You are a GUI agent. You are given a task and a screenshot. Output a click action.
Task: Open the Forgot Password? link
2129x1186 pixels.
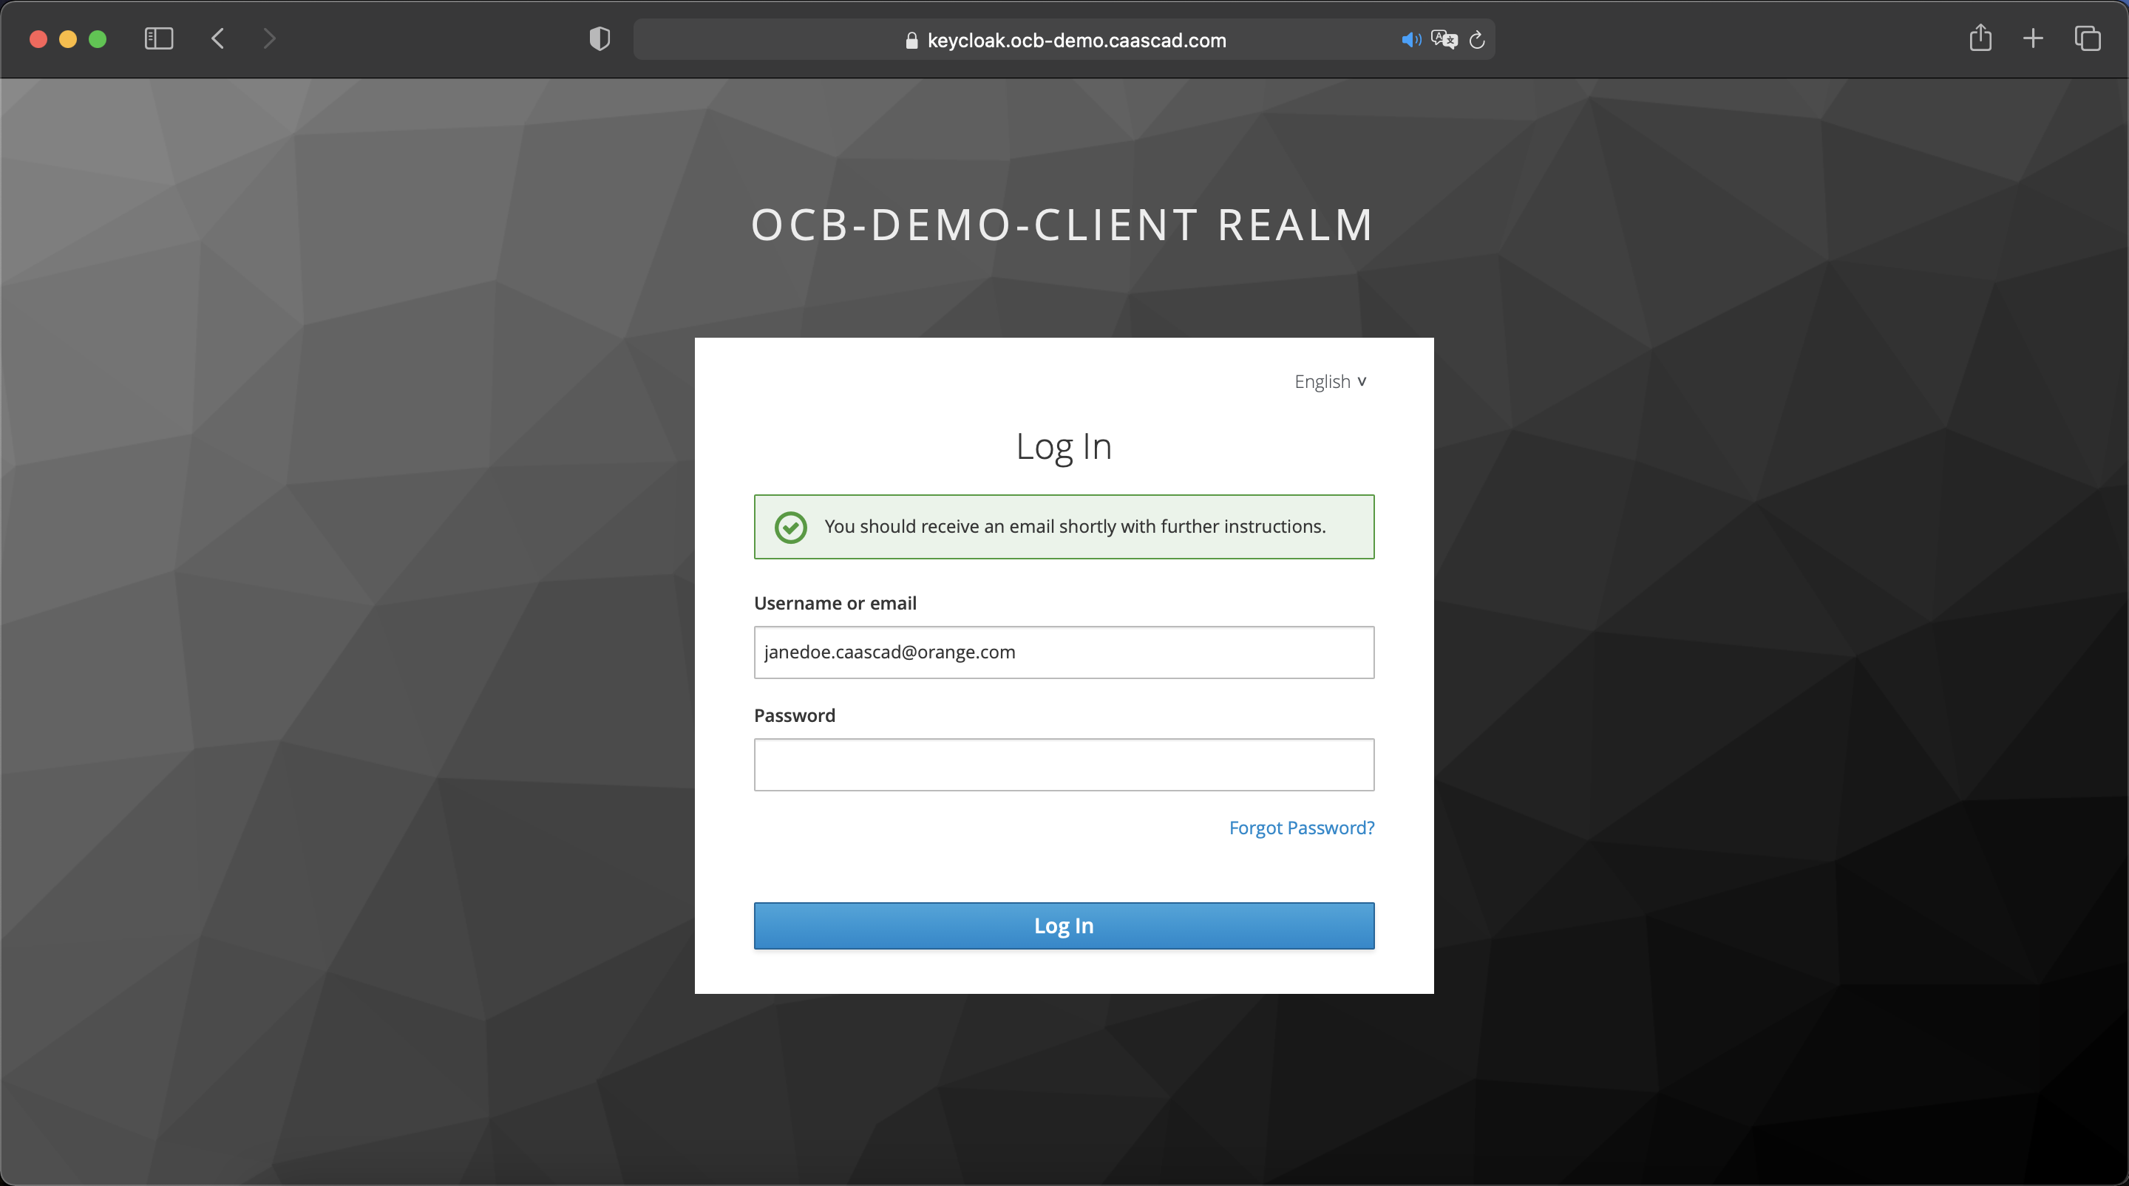(1302, 828)
